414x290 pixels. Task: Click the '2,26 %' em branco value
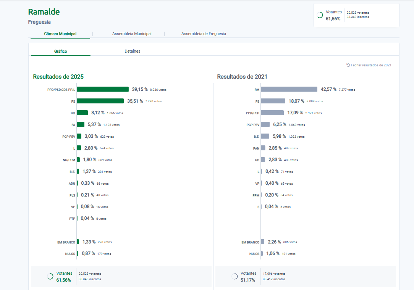click(x=274, y=242)
